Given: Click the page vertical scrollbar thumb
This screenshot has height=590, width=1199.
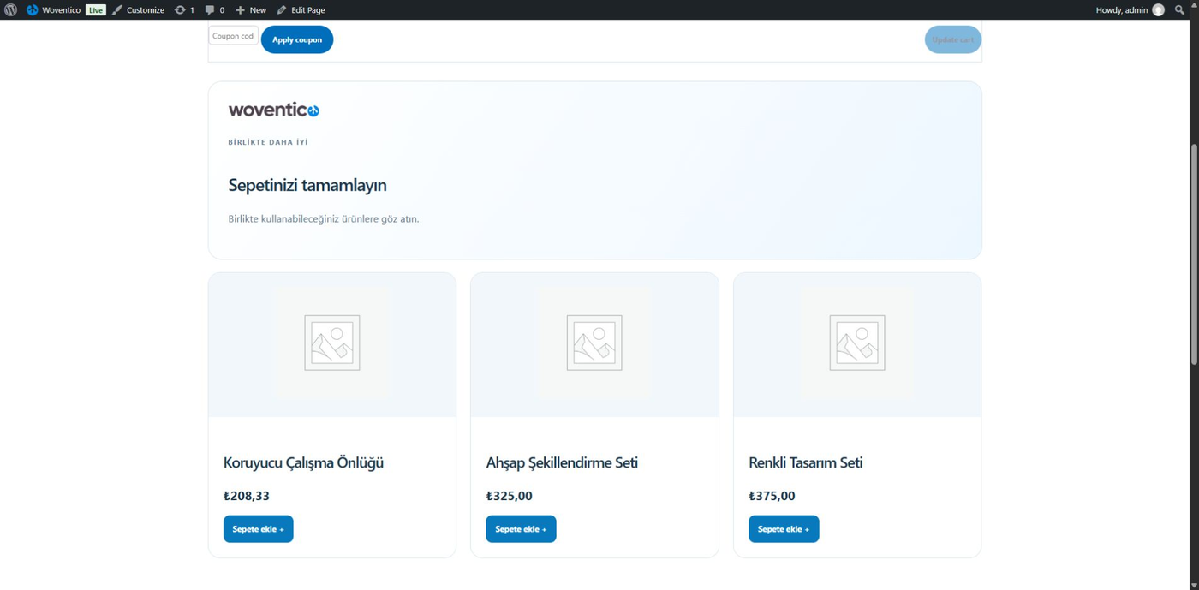Looking at the screenshot, I should pyautogui.click(x=1194, y=255).
